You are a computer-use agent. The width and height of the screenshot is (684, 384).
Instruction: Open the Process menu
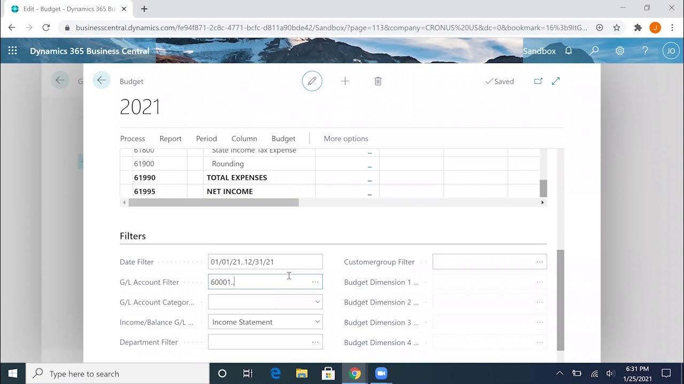tap(133, 139)
